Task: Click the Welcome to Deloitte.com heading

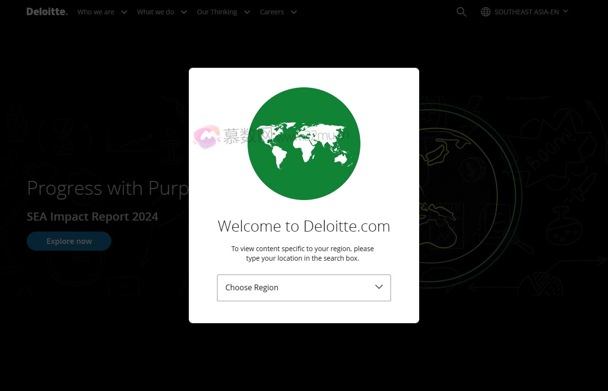Action: point(304,226)
